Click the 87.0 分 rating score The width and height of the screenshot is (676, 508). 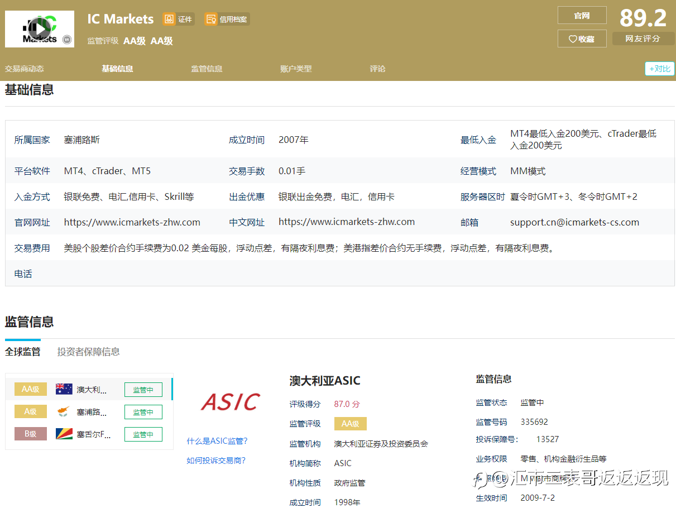tap(347, 404)
